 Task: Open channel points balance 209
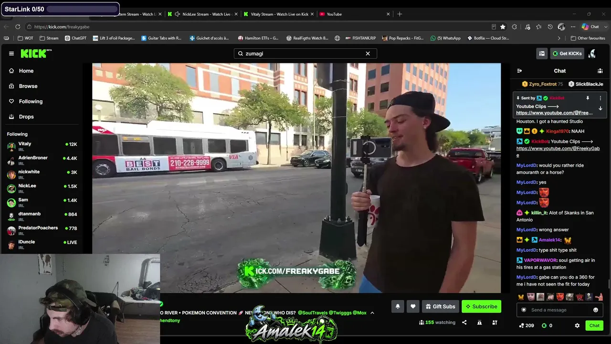point(526,325)
